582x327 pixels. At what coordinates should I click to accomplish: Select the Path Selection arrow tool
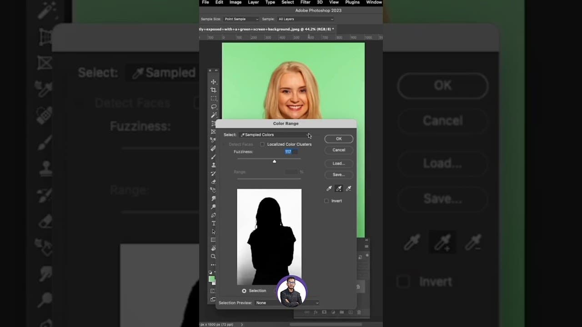click(x=213, y=232)
